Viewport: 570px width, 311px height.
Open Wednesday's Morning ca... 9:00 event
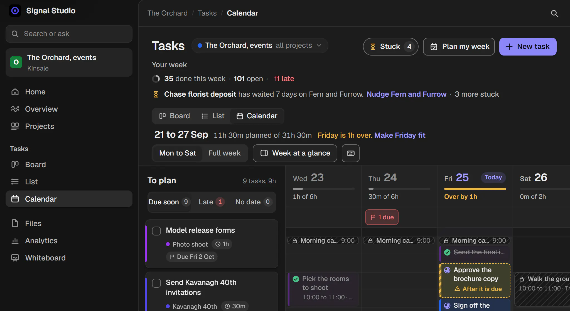[x=323, y=240]
